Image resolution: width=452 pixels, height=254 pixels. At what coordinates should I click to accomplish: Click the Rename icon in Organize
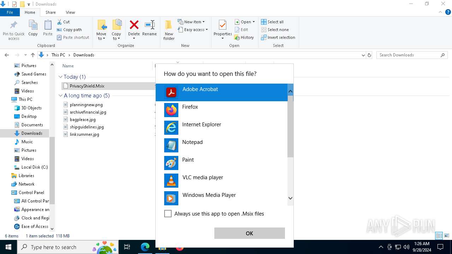150,25
